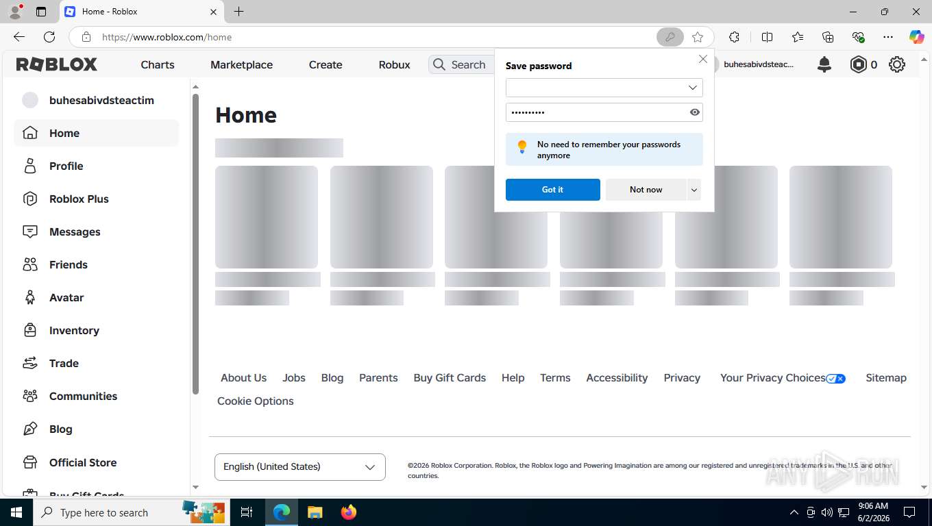Open the Edge profile avatar icon
Viewport: 932px width, 526px height.
[15, 12]
